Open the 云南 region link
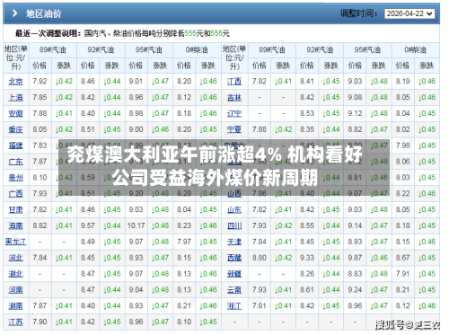 point(234,290)
